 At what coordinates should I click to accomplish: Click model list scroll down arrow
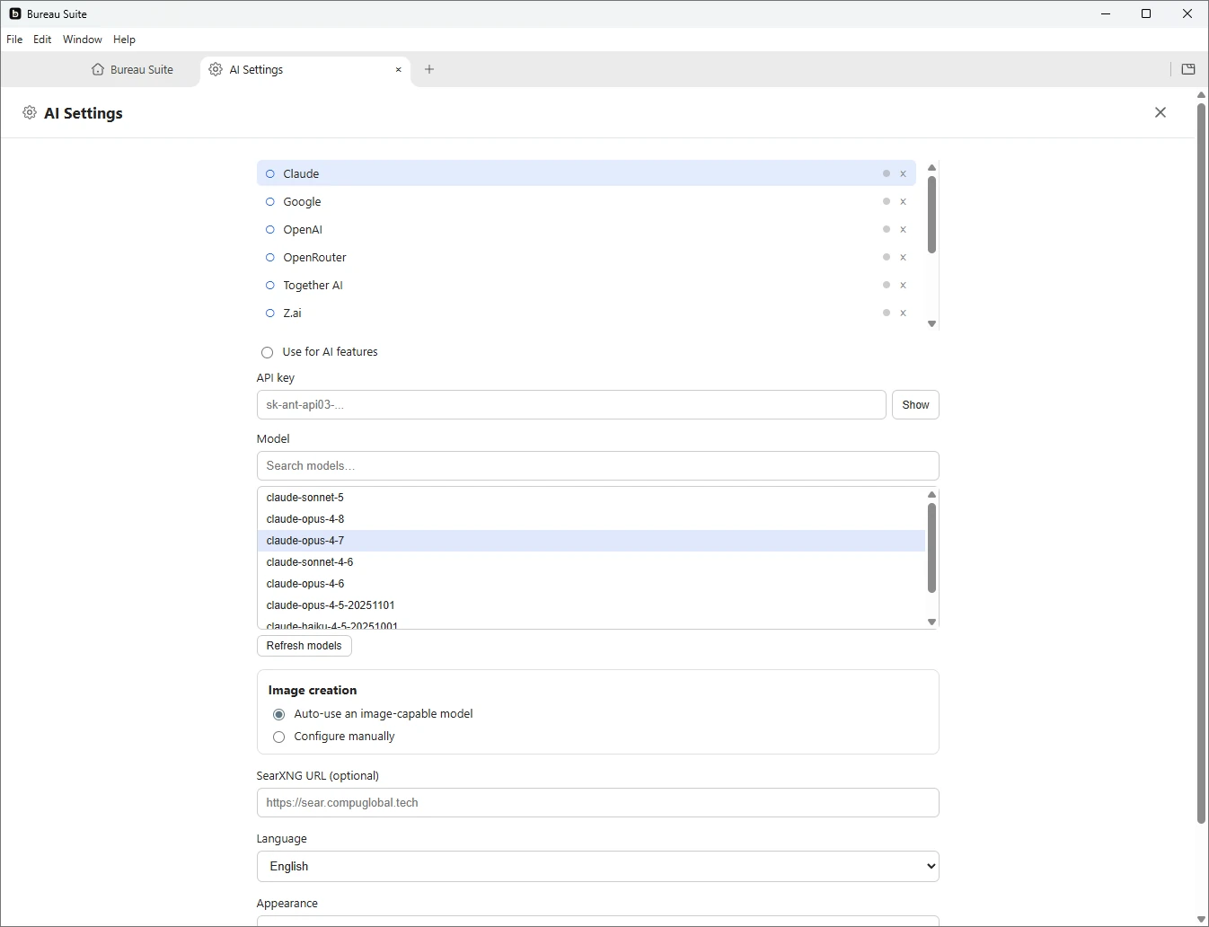pyautogui.click(x=931, y=622)
